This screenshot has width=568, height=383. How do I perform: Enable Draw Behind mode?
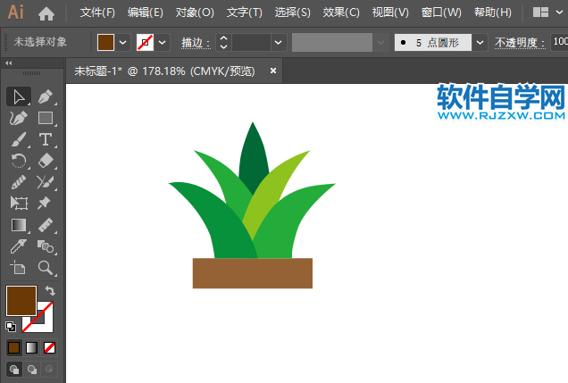pos(32,370)
